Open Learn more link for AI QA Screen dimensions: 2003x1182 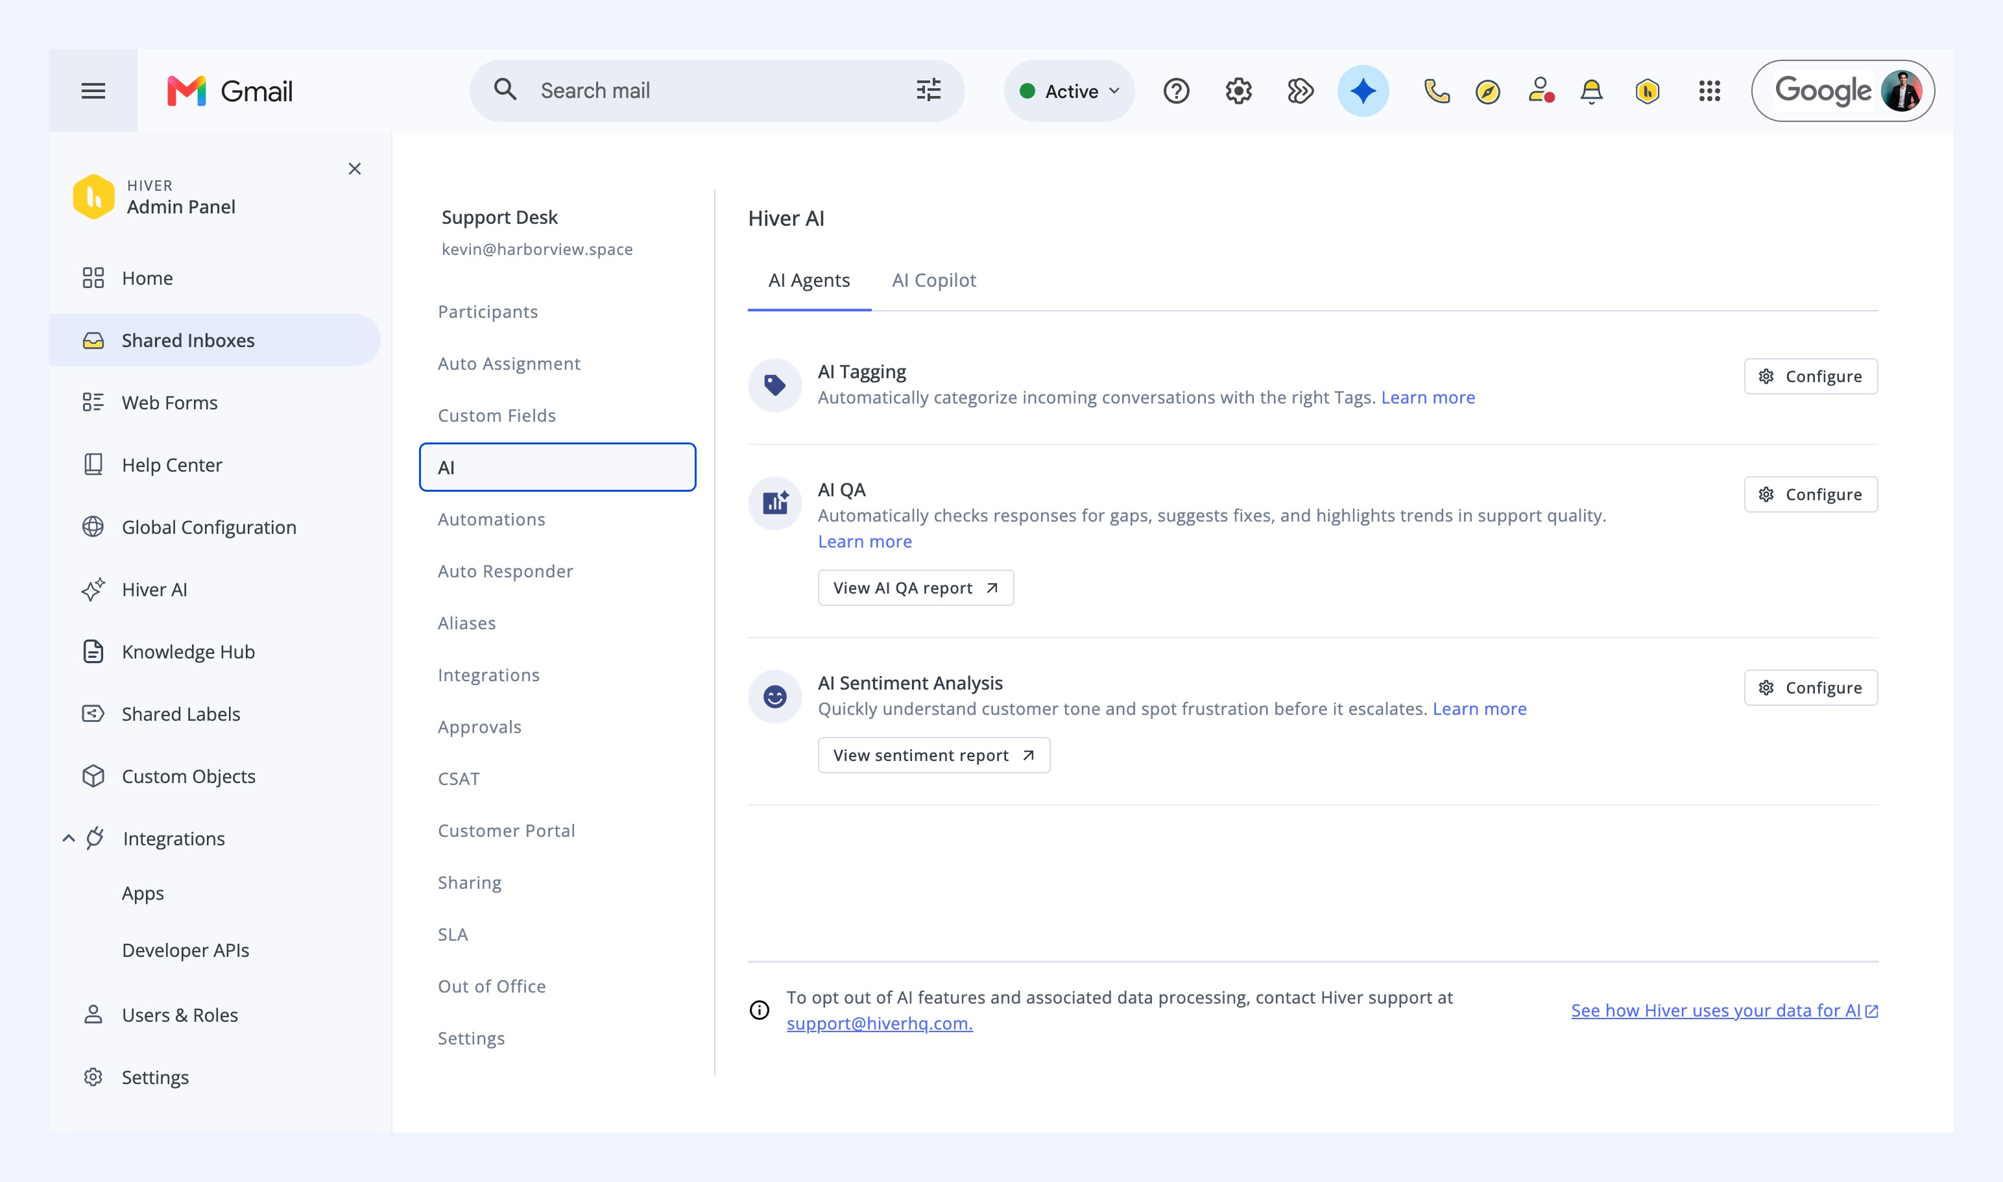(x=865, y=542)
